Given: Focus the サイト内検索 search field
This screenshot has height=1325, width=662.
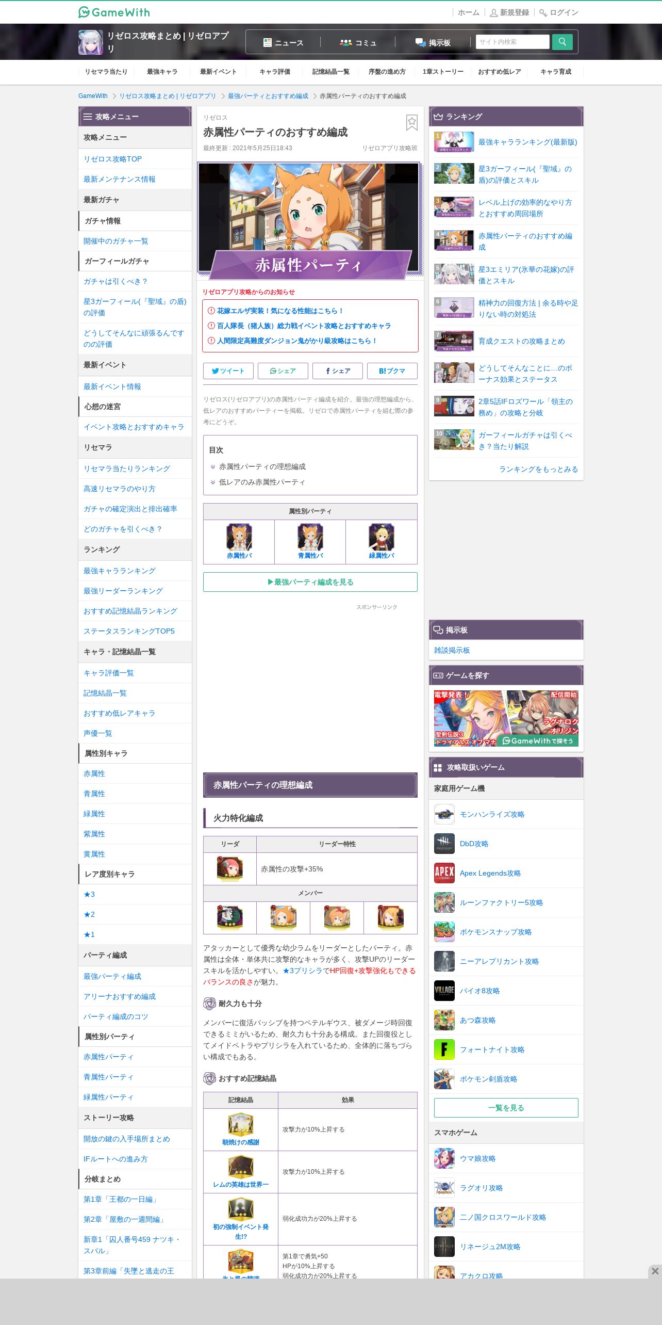Looking at the screenshot, I should 512,42.
